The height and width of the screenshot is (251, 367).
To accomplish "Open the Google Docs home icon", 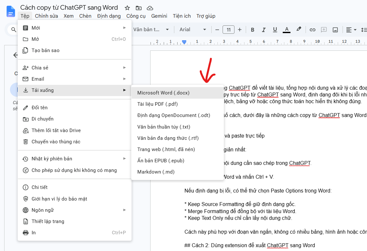I will pyautogui.click(x=11, y=12).
